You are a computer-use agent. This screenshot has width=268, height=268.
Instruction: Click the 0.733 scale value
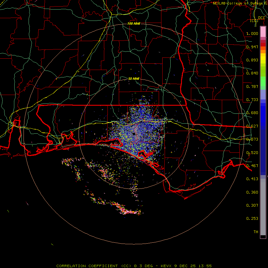pos(252,100)
